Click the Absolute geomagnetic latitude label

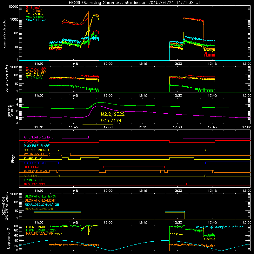219,227
